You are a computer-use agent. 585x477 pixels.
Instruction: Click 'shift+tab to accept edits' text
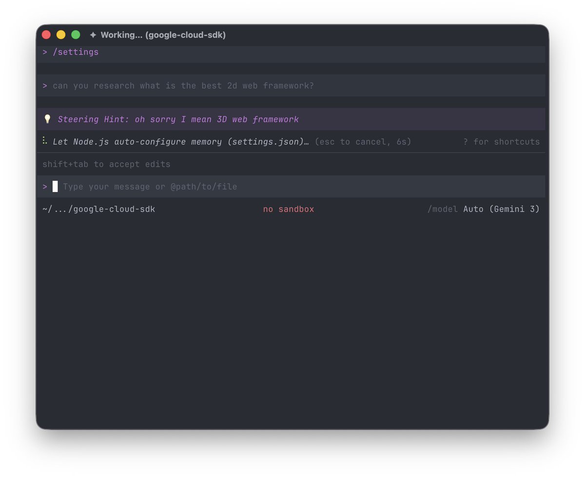click(106, 164)
